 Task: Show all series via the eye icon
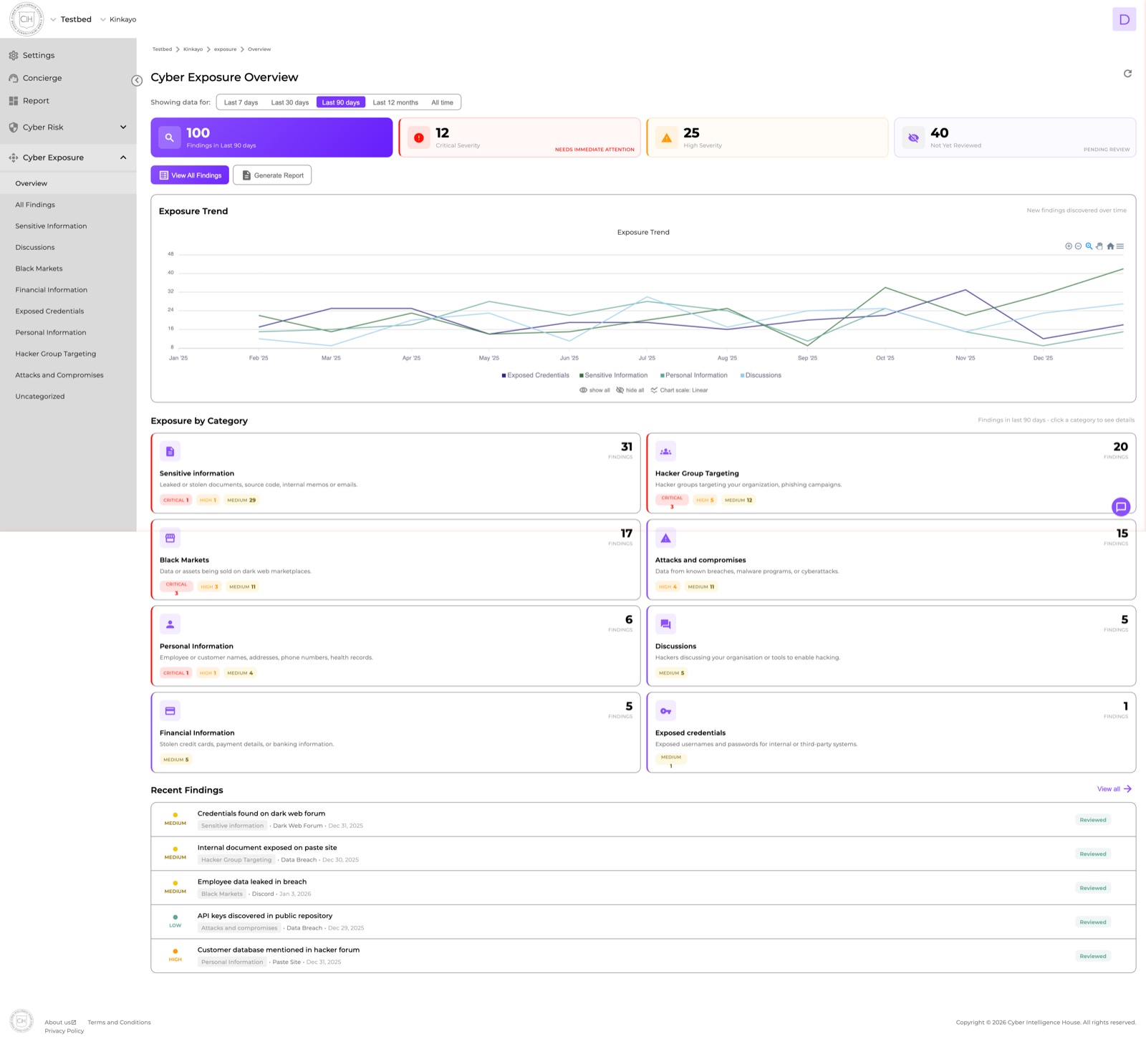coord(594,390)
